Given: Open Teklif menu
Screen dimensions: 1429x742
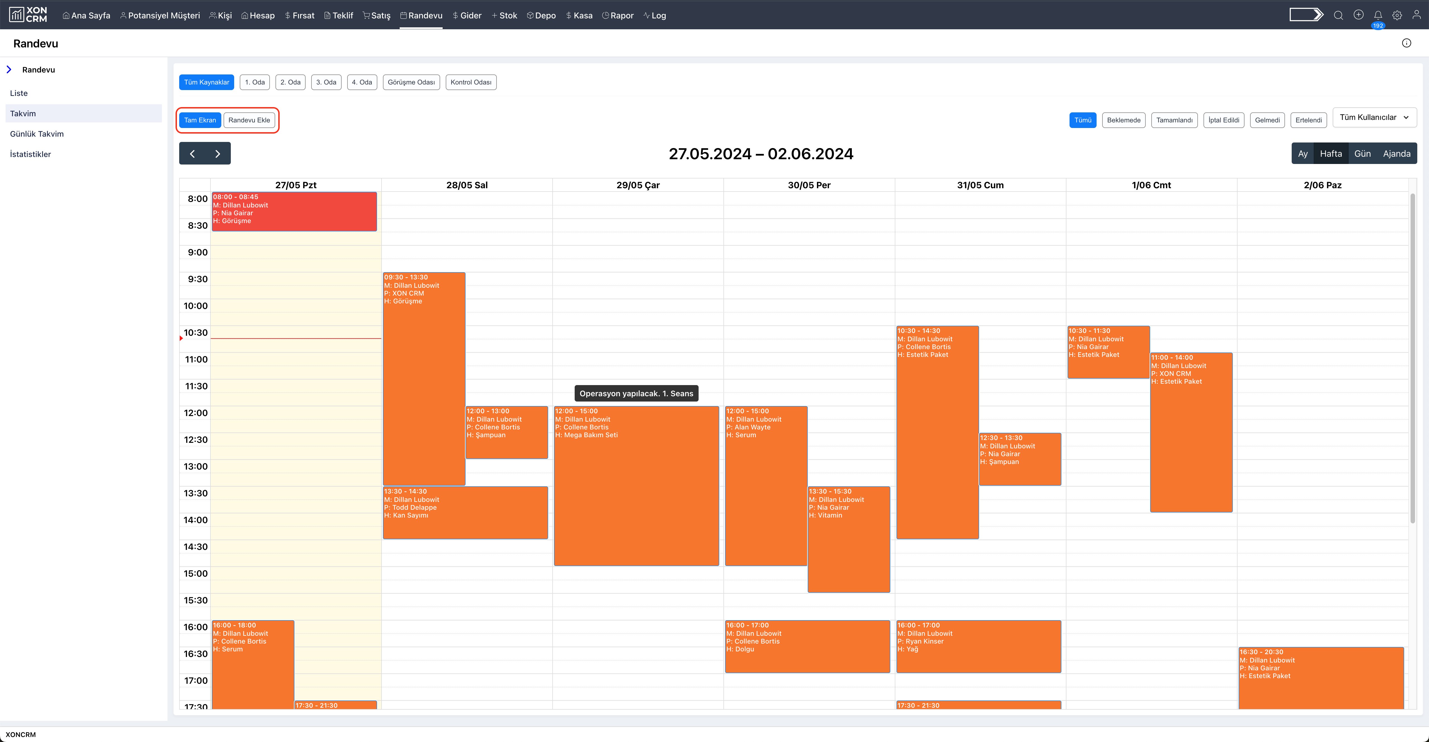Looking at the screenshot, I should [338, 16].
